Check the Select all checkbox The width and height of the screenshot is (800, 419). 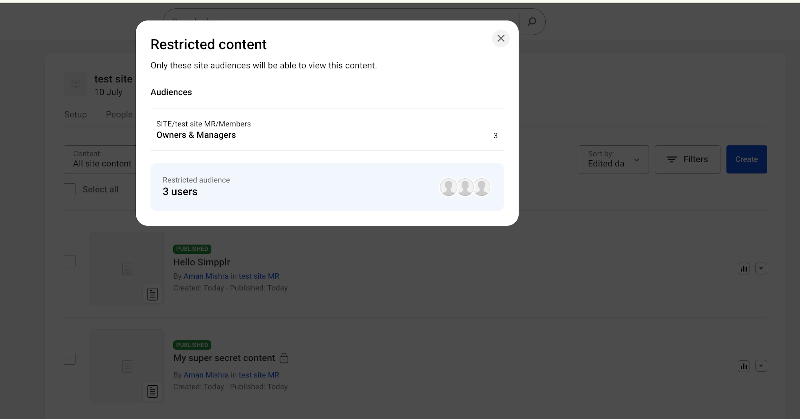70,189
